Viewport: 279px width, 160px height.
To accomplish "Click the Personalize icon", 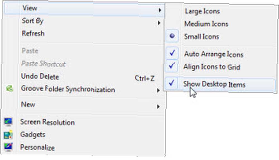I will pyautogui.click(x=8, y=147).
